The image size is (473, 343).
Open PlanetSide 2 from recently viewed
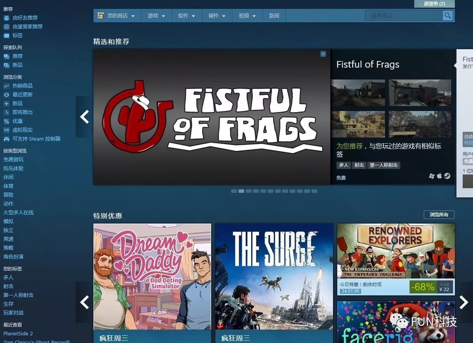tap(18, 333)
